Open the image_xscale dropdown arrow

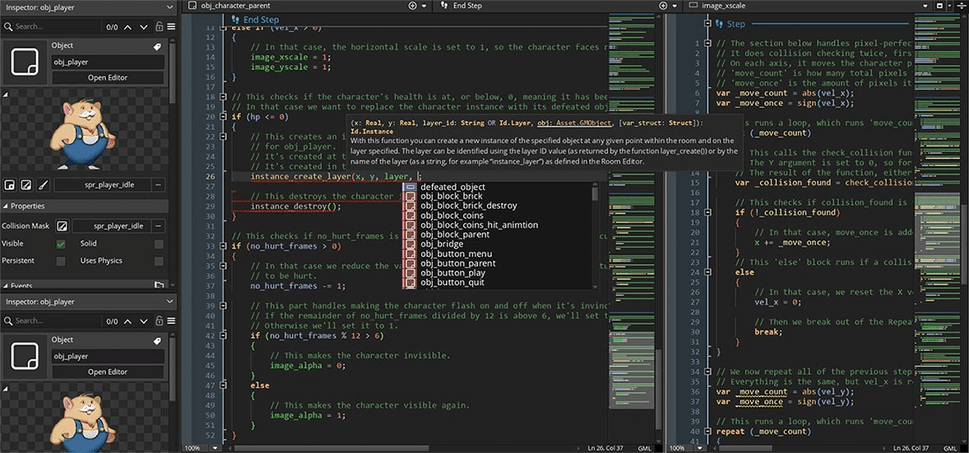(925, 6)
